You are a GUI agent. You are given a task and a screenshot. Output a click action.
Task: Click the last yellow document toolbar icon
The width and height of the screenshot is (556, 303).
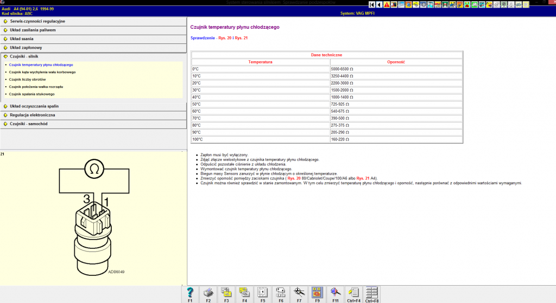click(x=526, y=4)
